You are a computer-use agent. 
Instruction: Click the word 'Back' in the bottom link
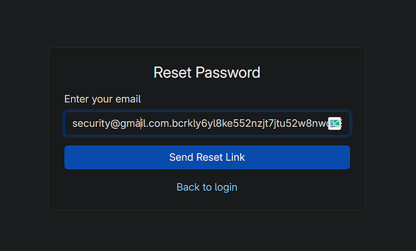(188, 187)
